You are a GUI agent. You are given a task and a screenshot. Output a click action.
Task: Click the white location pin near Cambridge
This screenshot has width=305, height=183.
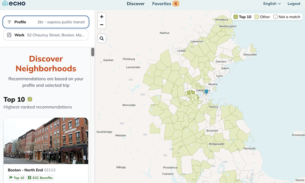click(199, 95)
